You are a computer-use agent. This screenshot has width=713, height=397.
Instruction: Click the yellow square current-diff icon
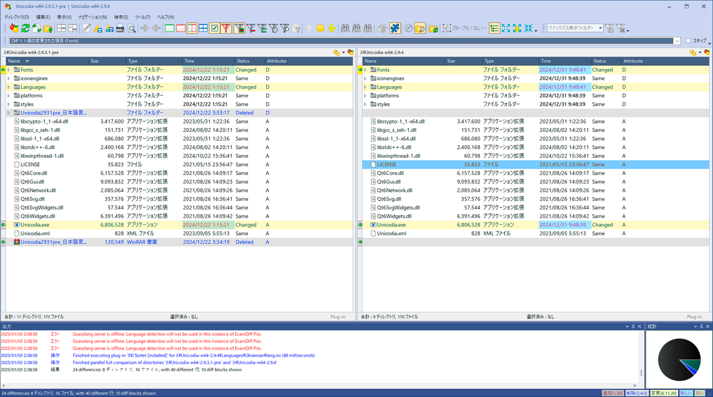(320, 28)
